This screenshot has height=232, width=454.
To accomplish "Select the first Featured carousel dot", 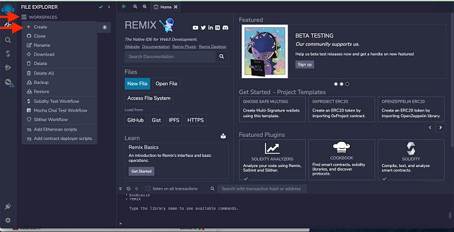I will click(x=336, y=84).
